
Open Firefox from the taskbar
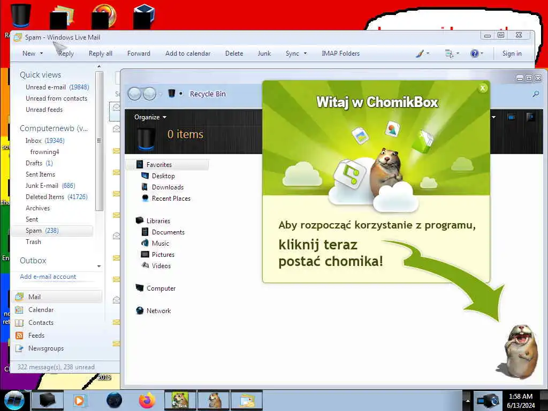tap(147, 400)
